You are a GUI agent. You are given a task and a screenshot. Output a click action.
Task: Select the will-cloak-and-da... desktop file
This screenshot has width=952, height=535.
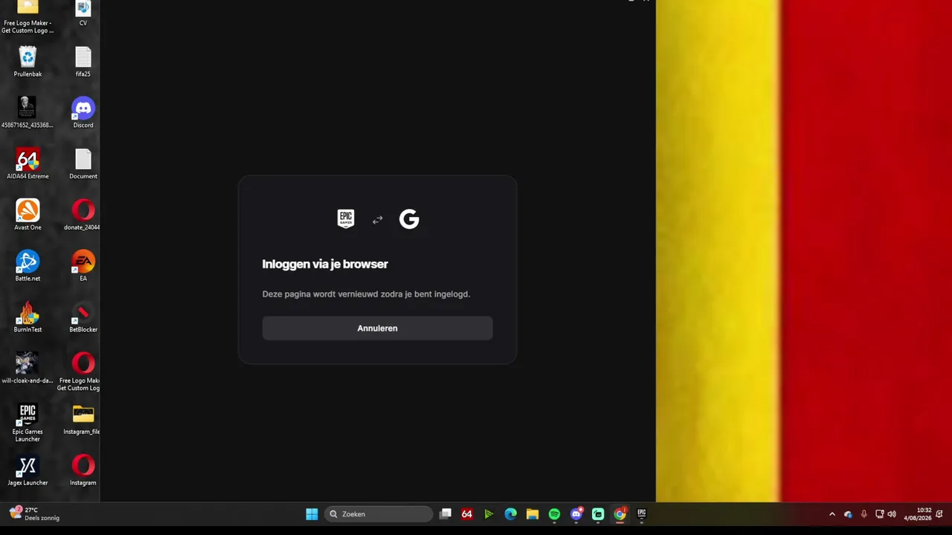(x=28, y=369)
